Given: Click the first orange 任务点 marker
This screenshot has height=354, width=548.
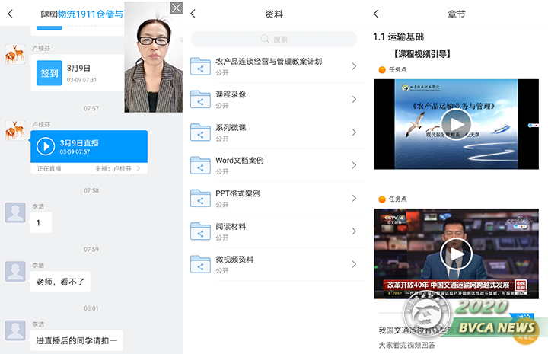Looking at the screenshot, I should 382,69.
